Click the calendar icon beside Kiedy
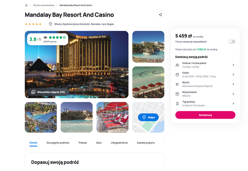This screenshot has width=248, height=171. tap(177, 75)
